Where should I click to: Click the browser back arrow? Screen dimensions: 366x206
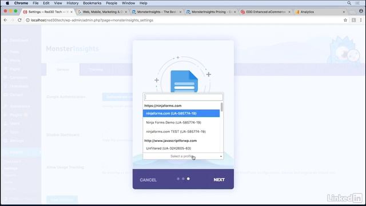click(x=5, y=20)
